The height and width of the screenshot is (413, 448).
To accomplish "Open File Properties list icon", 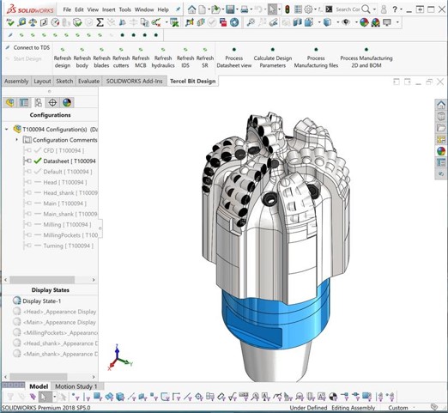I will tap(298, 9).
